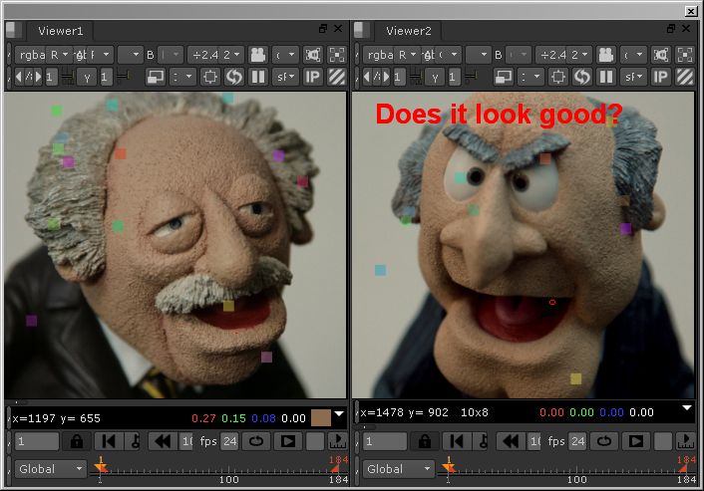Toggle the IP input process in Viewer2
704x491 pixels.
(660, 77)
